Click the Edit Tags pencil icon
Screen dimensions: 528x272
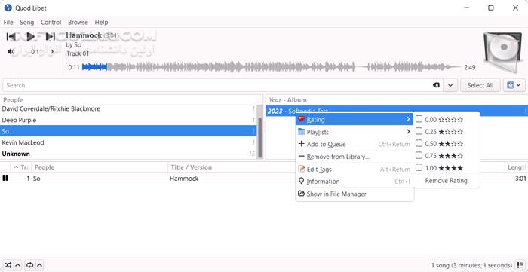tap(302, 169)
